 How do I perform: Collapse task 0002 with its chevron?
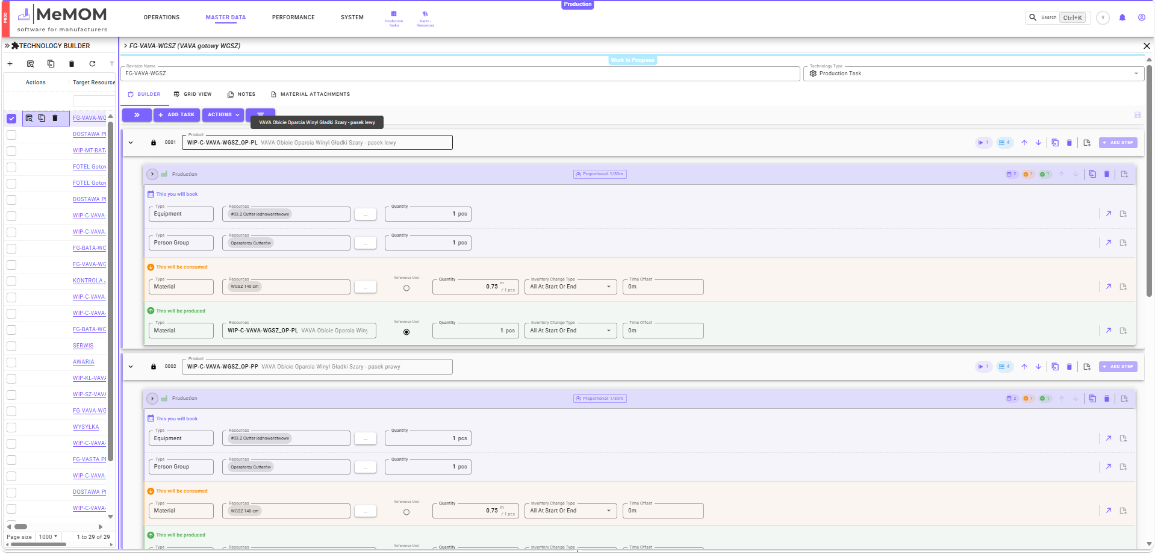pos(131,367)
